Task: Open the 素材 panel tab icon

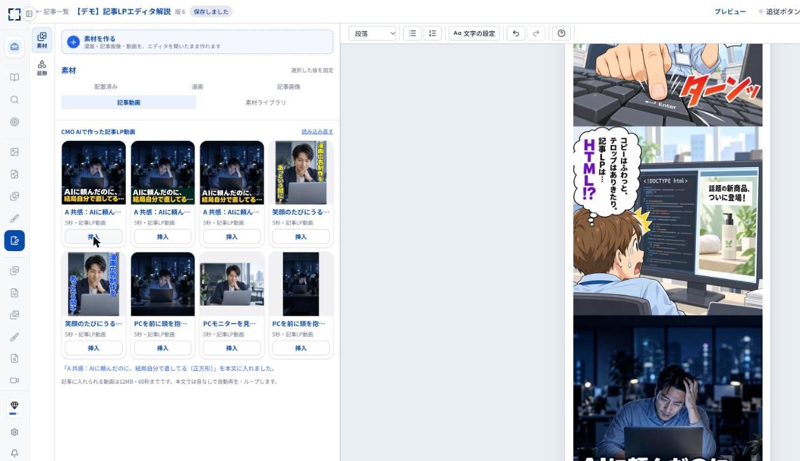Action: [x=42, y=41]
